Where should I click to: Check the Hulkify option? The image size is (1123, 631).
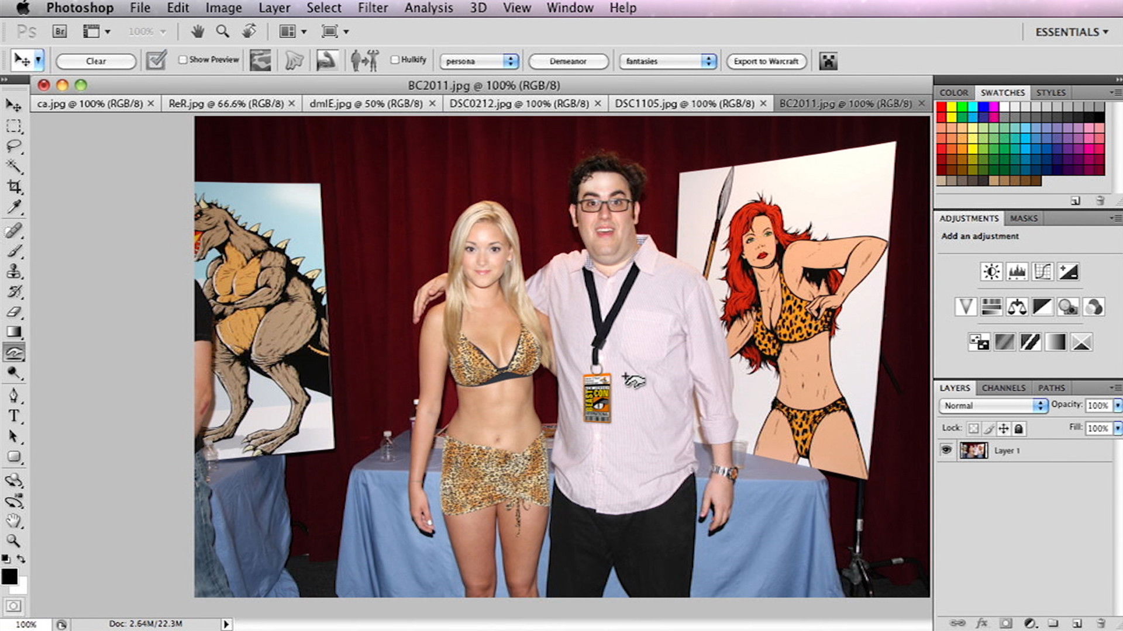[395, 59]
